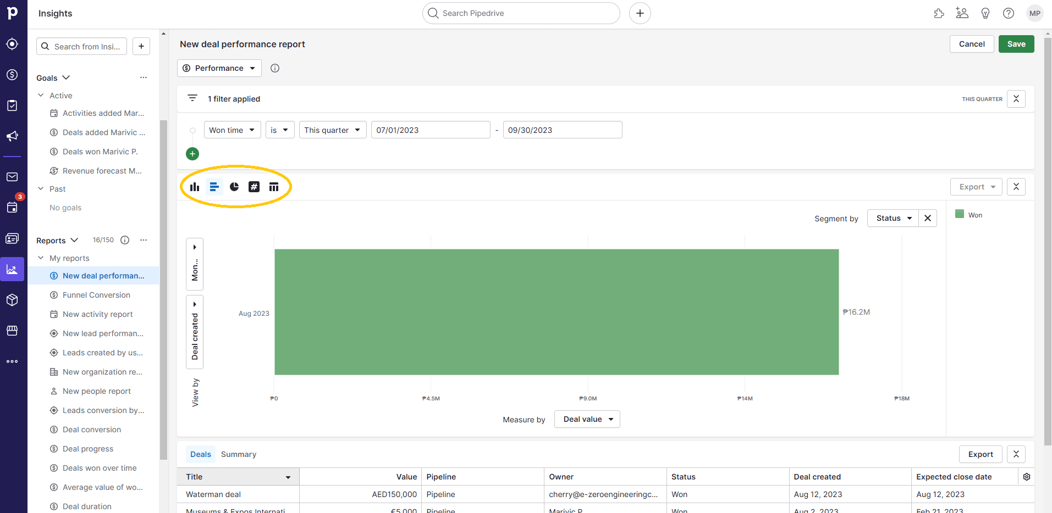The image size is (1052, 513).
Task: Open the puzzle piece extensions icon
Action: click(939, 13)
